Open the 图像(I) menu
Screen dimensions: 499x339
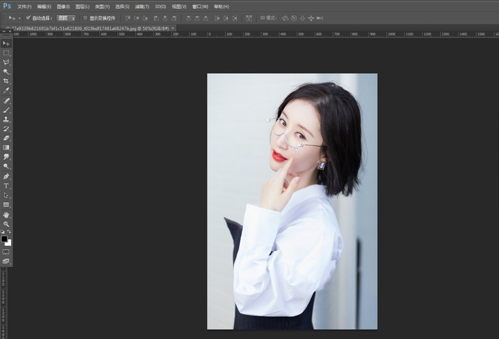point(63,6)
